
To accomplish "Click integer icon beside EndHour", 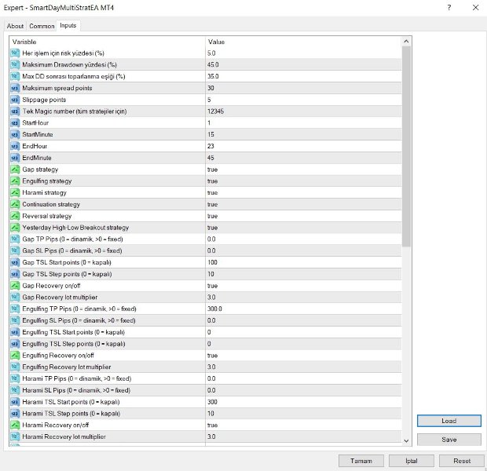I will coord(15,146).
